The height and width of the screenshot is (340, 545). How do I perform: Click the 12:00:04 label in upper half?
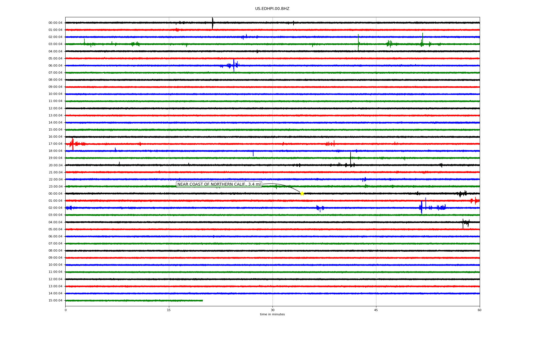(x=55, y=108)
